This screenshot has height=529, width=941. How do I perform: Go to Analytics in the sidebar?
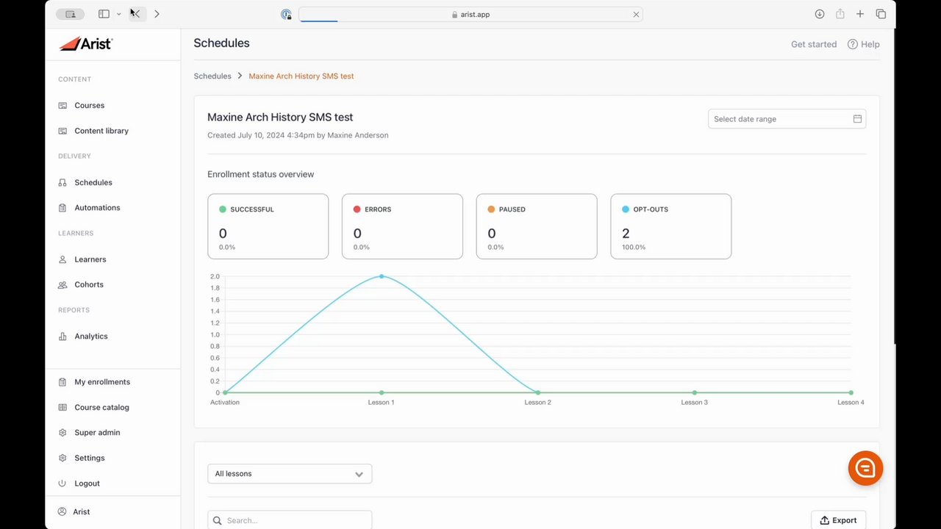tap(90, 337)
